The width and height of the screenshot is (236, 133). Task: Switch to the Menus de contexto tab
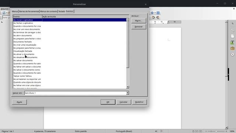pyautogui.click(x=49, y=11)
